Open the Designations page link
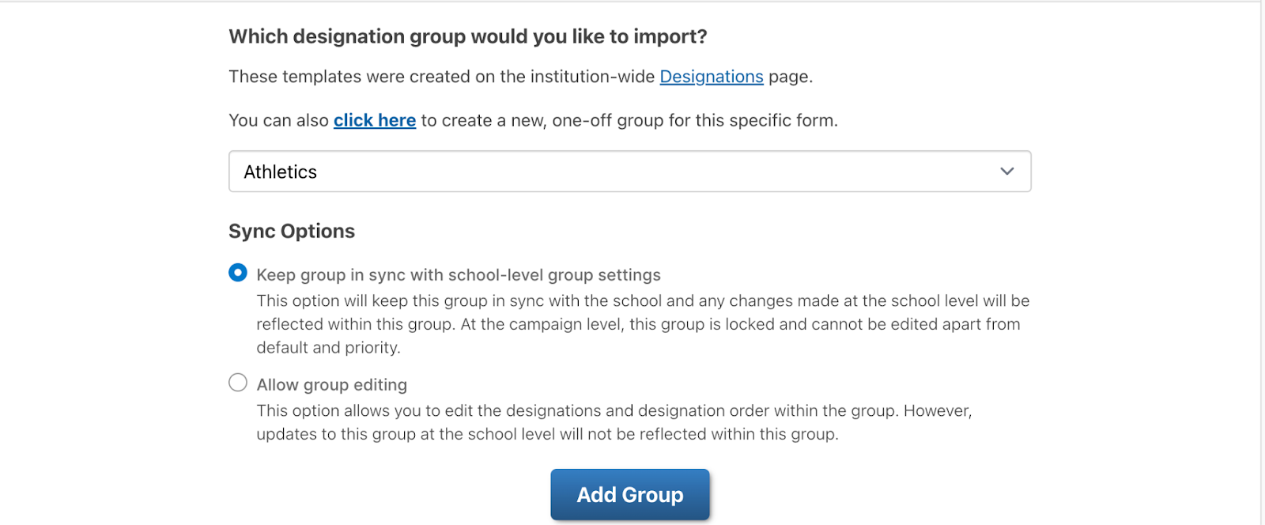The image size is (1265, 525). click(712, 77)
